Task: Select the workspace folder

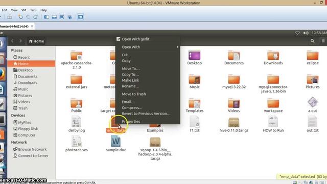Action: [x=273, y=103]
